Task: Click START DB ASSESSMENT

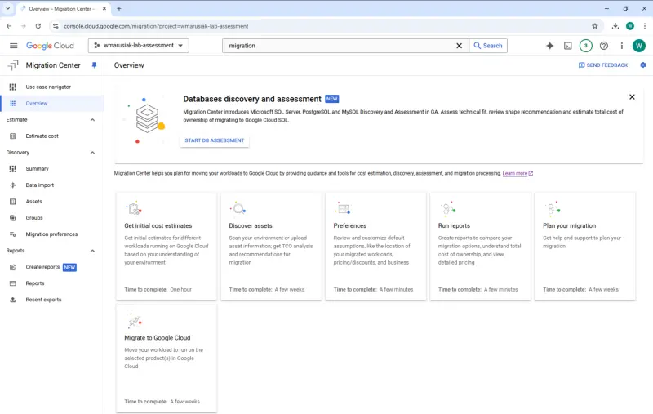Action: point(215,140)
